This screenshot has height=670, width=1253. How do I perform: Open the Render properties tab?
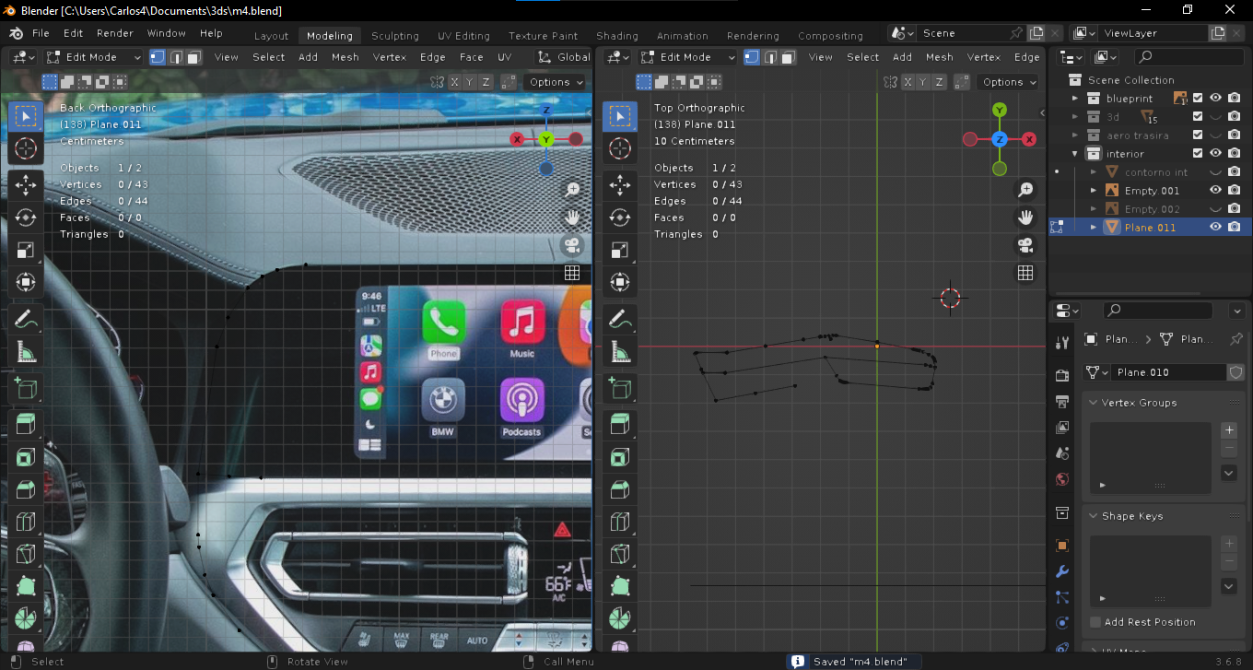click(x=1062, y=375)
